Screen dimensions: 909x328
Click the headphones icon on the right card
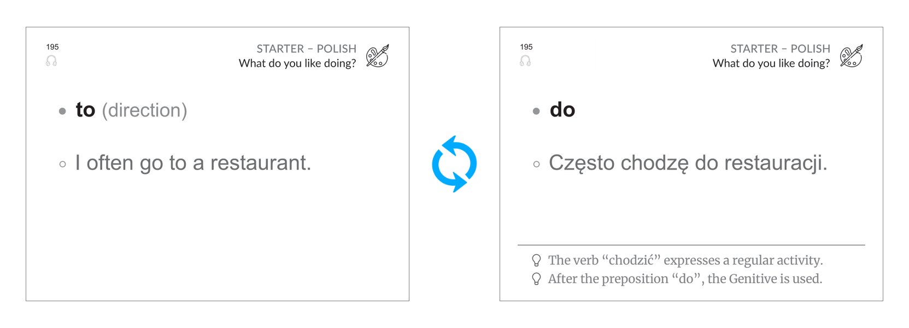[x=525, y=61]
